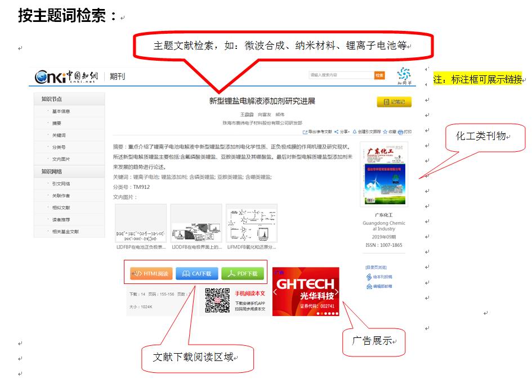Select 摘要 in the 知识节点 sidebar
532x379 pixels.
coord(57,123)
